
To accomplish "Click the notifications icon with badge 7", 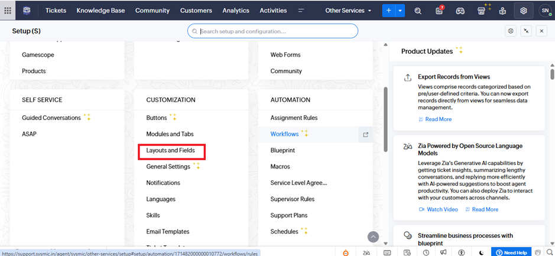I will tap(439, 11).
